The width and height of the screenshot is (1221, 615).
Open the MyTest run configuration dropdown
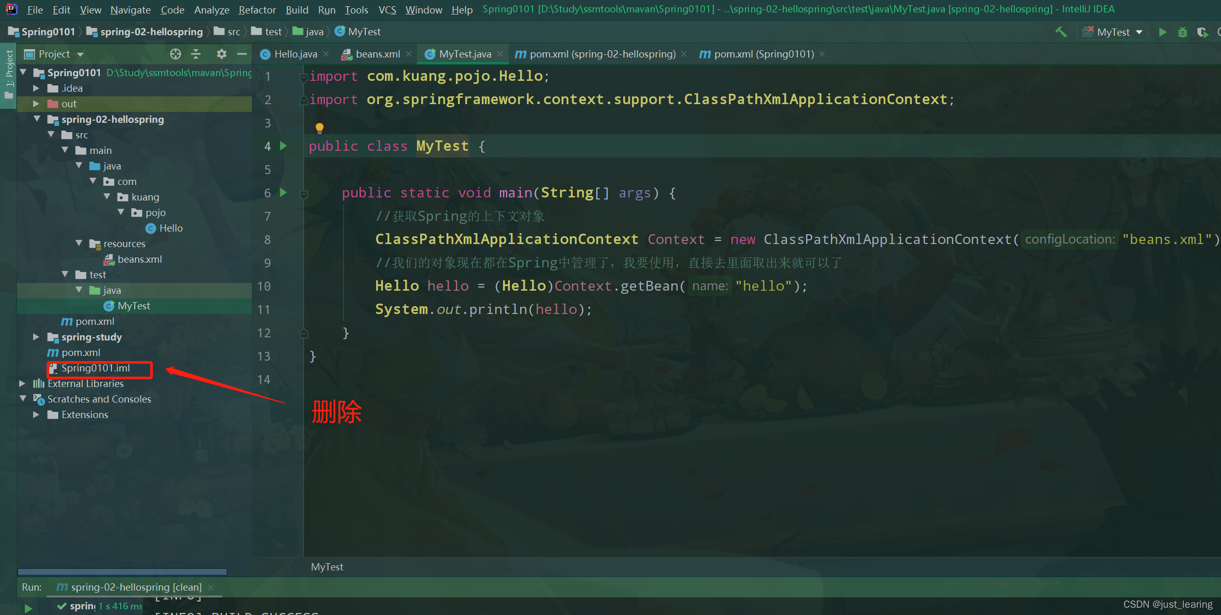point(1140,32)
